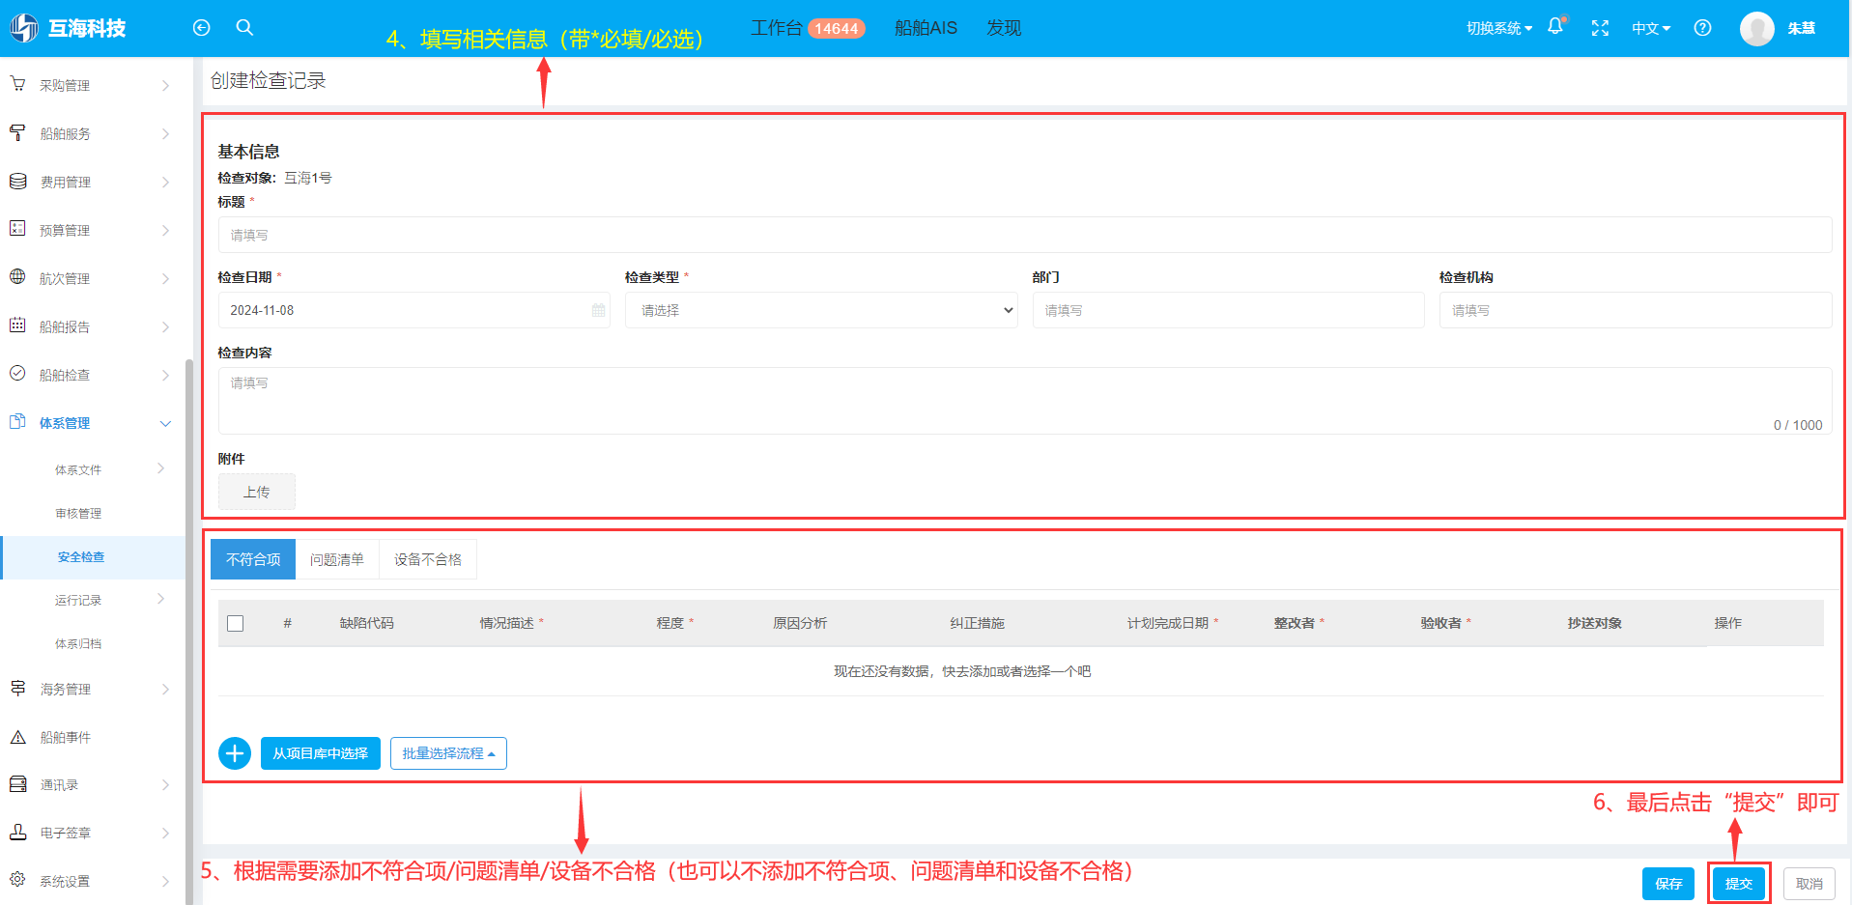Image resolution: width=1852 pixels, height=905 pixels.
Task: Click the 提交 button
Action: [x=1739, y=884]
